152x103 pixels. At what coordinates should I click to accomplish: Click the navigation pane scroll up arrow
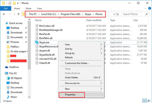coord(29,20)
